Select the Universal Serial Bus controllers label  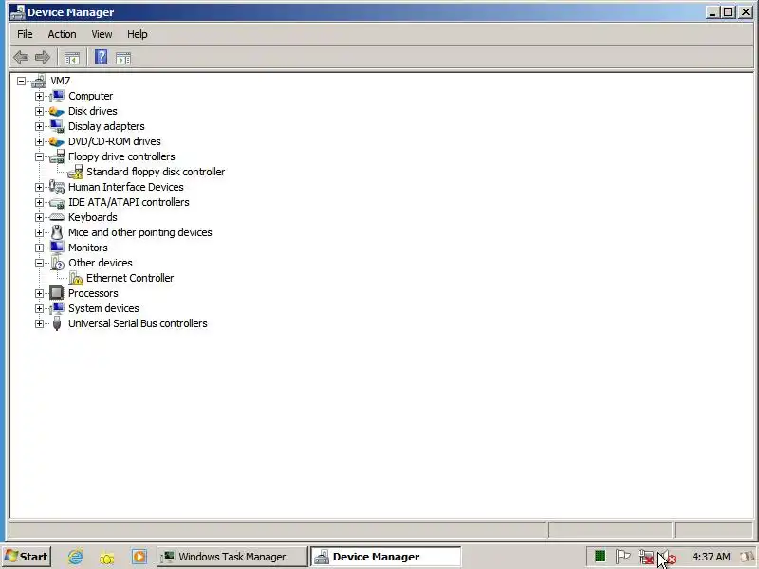[x=138, y=323]
